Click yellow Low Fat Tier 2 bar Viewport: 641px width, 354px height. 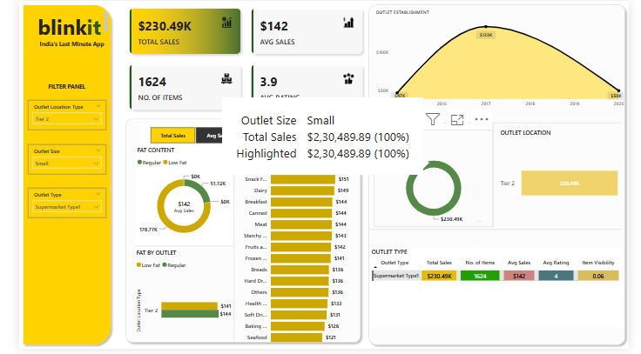click(x=189, y=306)
